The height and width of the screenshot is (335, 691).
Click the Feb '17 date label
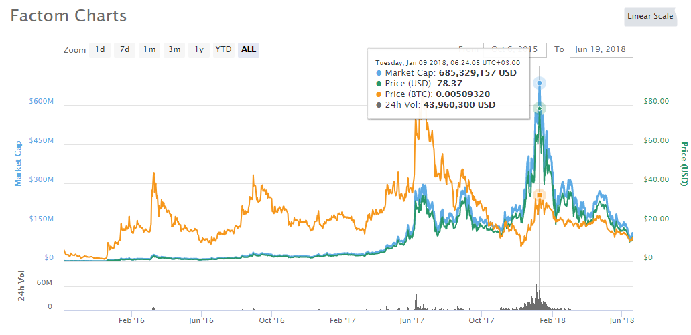click(x=342, y=320)
